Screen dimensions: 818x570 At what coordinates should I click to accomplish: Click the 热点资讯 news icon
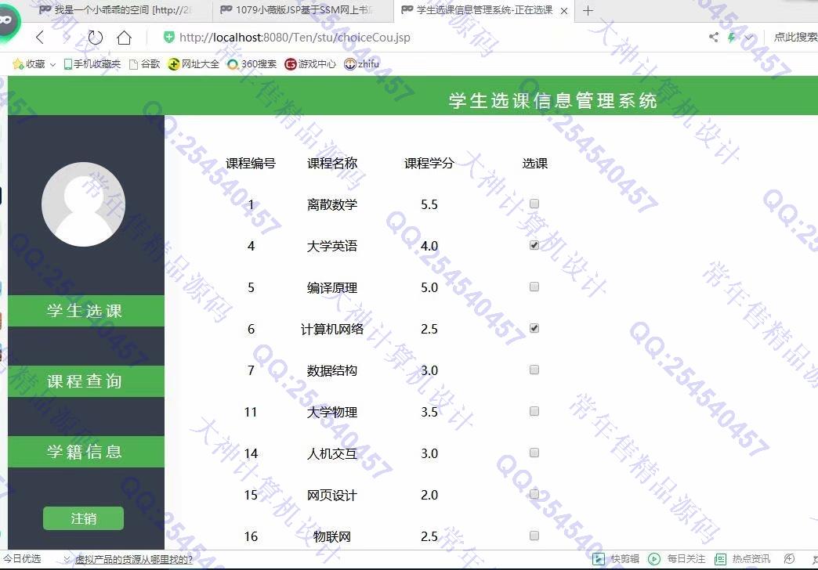(720, 559)
